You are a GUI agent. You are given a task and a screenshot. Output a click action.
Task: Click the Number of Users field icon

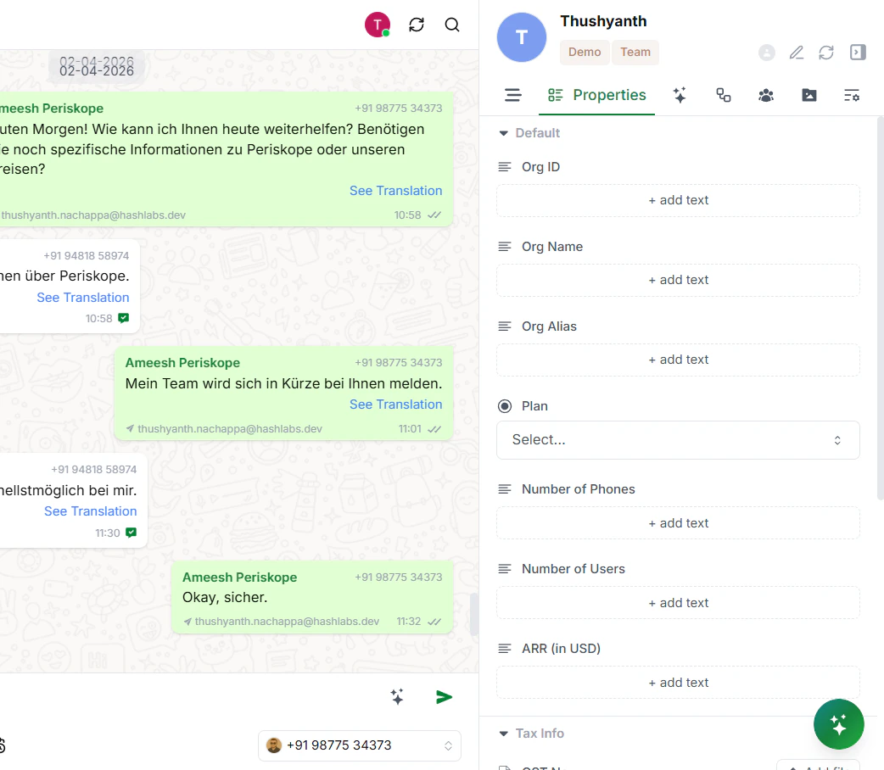point(505,569)
